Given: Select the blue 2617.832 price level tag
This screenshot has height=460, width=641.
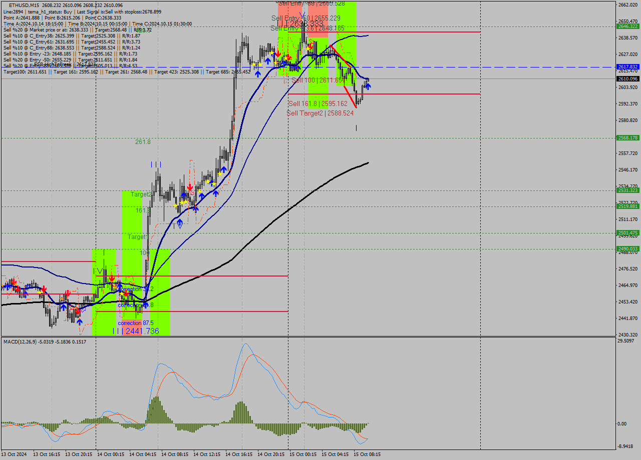Looking at the screenshot, I should click(627, 66).
